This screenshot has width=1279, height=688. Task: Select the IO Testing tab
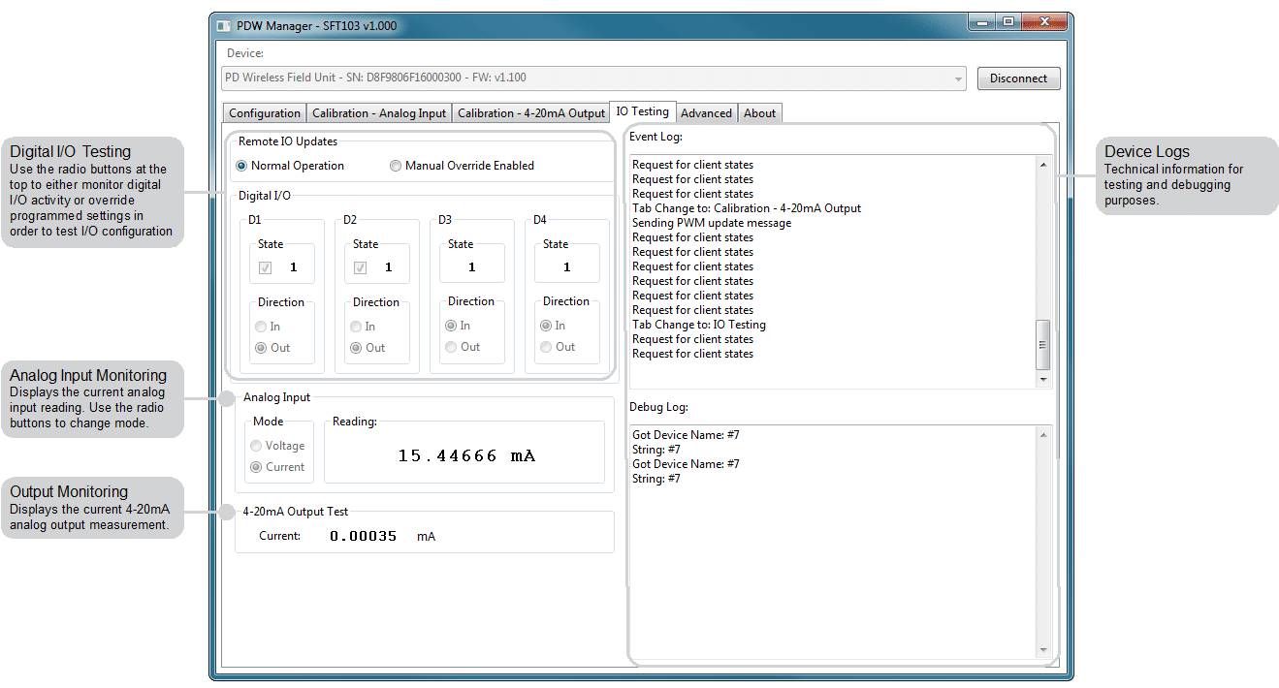point(643,111)
